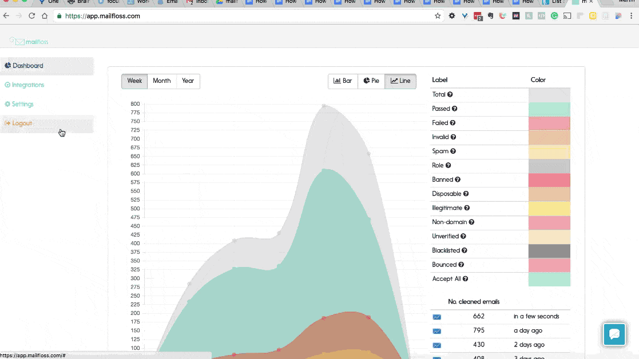
Task: Click the 'Label' column header
Action: click(x=440, y=80)
